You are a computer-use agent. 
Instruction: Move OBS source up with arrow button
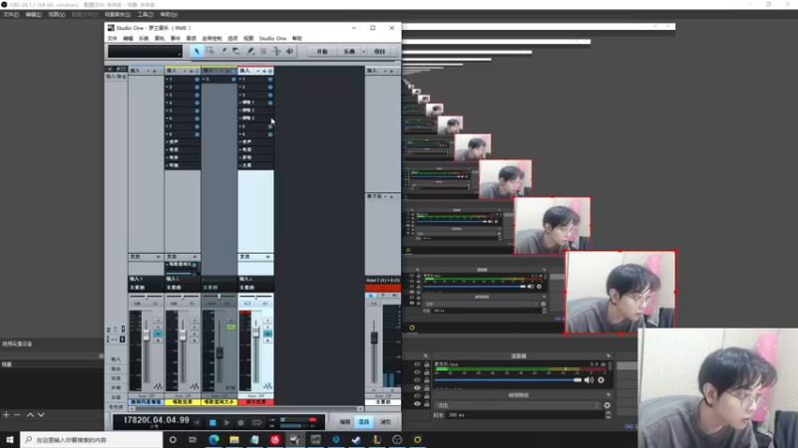point(30,415)
